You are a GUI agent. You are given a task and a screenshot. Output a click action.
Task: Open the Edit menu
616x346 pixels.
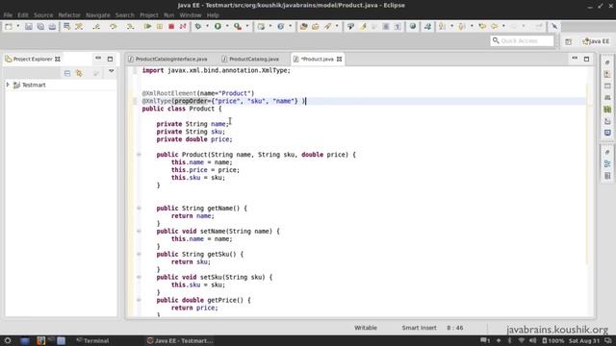[x=23, y=15]
